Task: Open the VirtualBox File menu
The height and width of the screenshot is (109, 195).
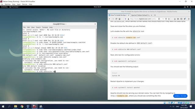Action: click(x=2, y=4)
